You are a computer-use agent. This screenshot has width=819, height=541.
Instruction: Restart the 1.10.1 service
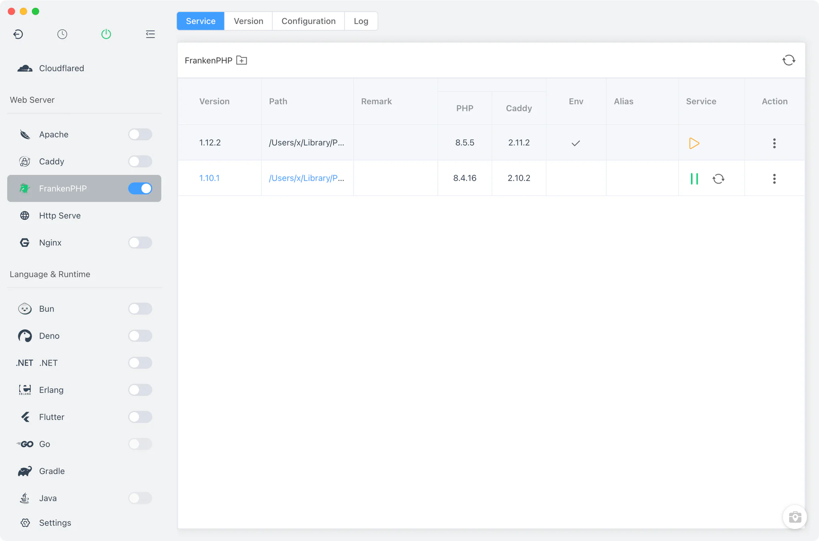(x=718, y=179)
